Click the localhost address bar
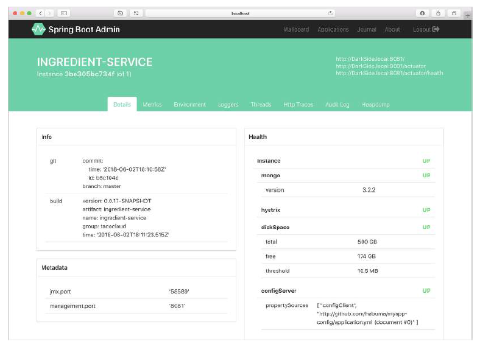 (241, 13)
